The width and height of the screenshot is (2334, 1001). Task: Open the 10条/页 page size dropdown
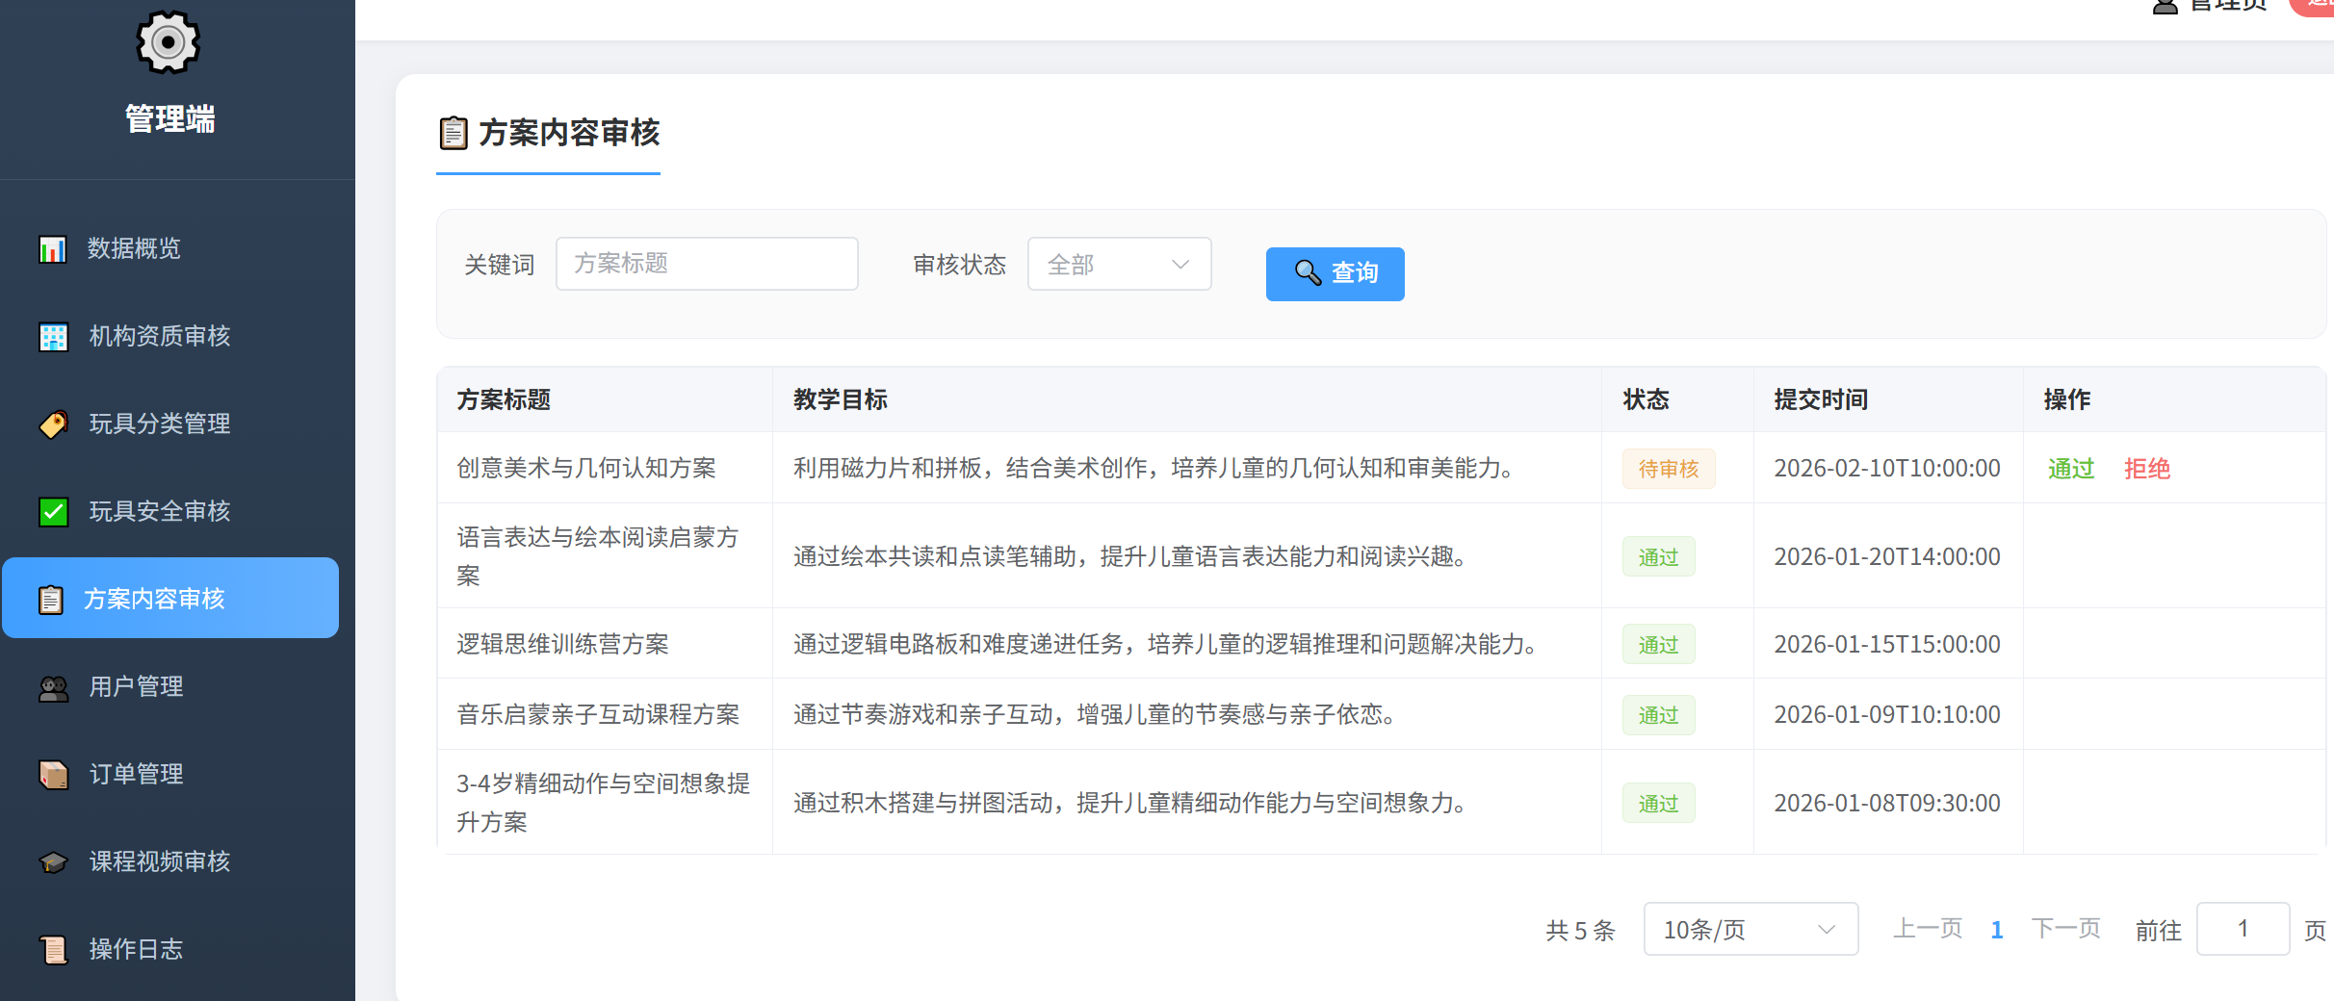click(1750, 930)
